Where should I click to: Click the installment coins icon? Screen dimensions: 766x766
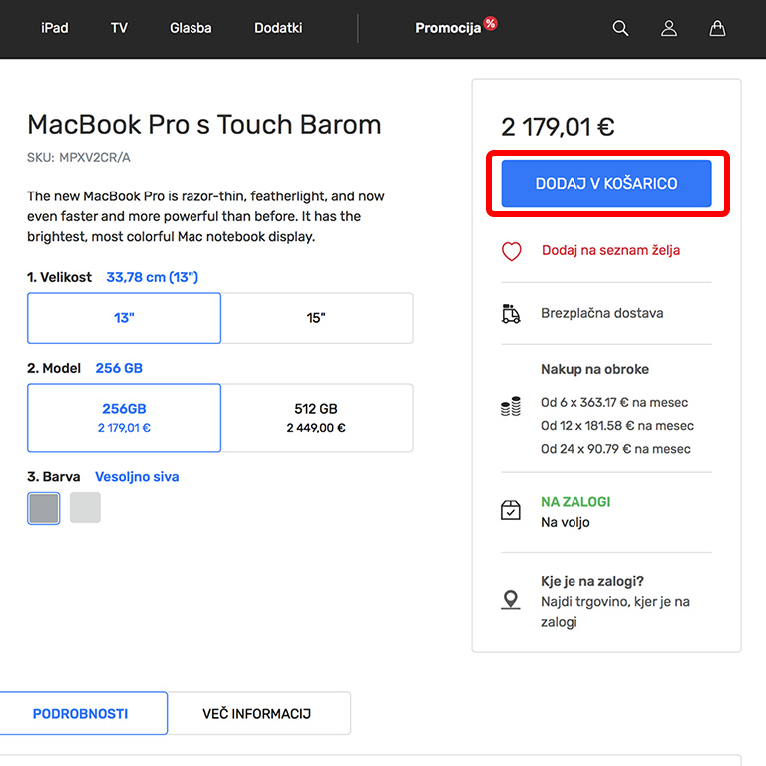pos(511,407)
